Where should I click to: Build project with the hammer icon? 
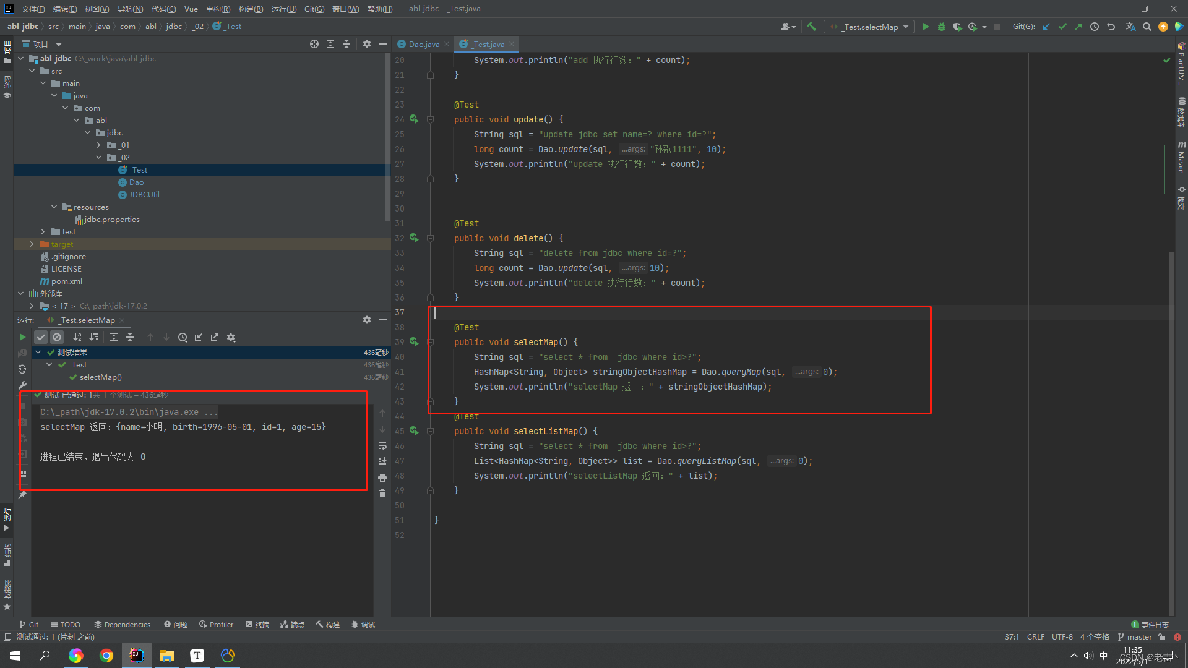[812, 27]
